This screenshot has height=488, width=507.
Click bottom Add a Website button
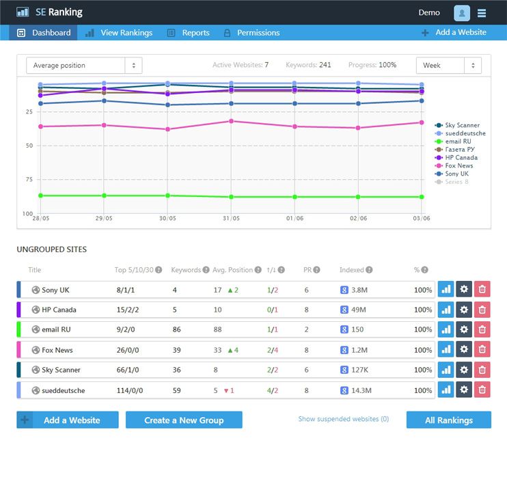point(68,420)
